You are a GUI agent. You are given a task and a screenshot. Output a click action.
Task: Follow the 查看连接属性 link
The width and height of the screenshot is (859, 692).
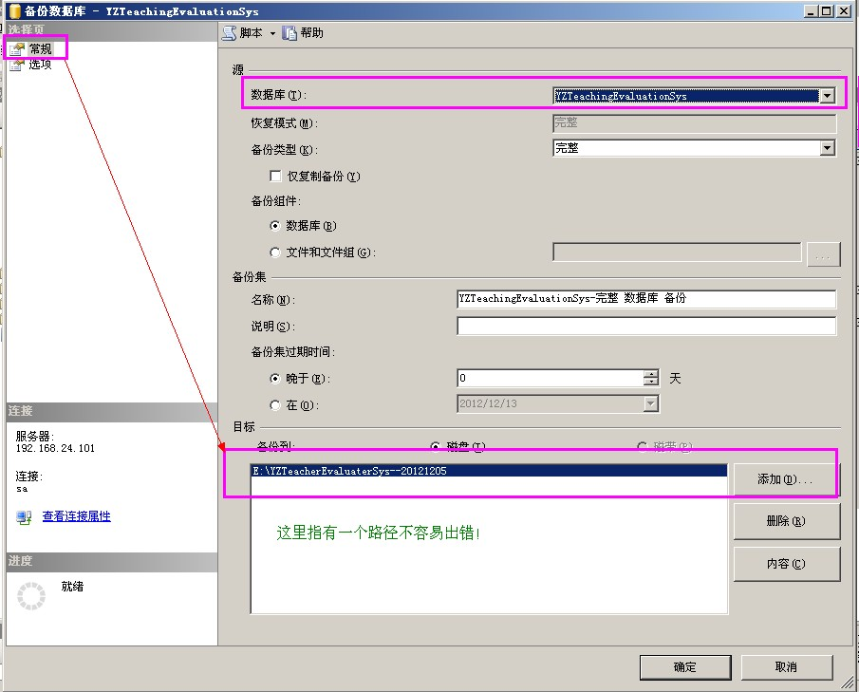pos(75,516)
